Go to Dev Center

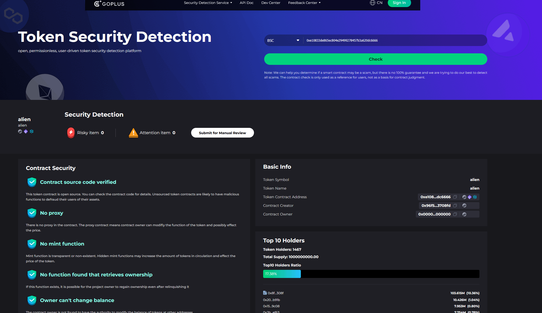pyautogui.click(x=271, y=3)
